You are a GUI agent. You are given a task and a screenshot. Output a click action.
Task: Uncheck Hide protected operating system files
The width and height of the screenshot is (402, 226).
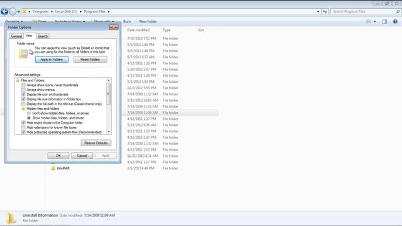click(23, 132)
